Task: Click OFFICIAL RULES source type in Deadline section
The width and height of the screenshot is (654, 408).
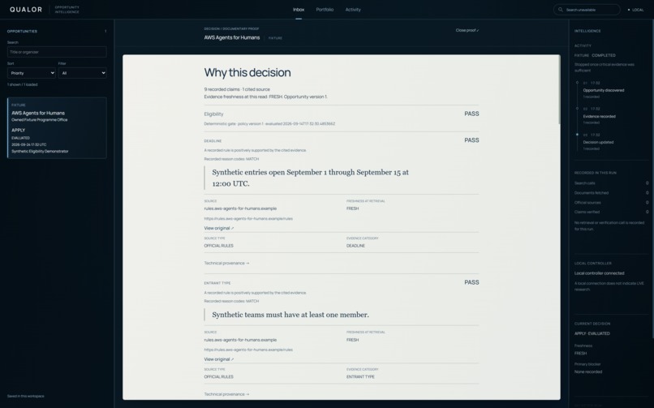Action: (218, 246)
